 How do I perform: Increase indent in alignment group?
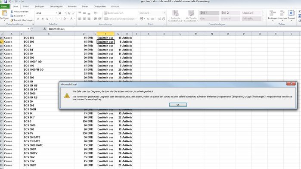[100, 19]
